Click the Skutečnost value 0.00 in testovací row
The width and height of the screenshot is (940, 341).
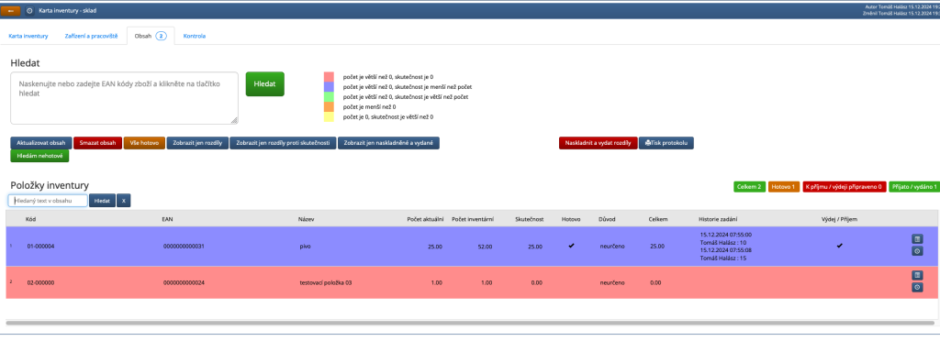[x=536, y=282]
